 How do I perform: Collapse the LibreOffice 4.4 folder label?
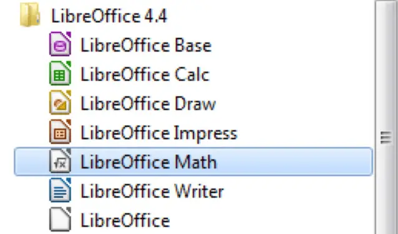click(x=109, y=16)
